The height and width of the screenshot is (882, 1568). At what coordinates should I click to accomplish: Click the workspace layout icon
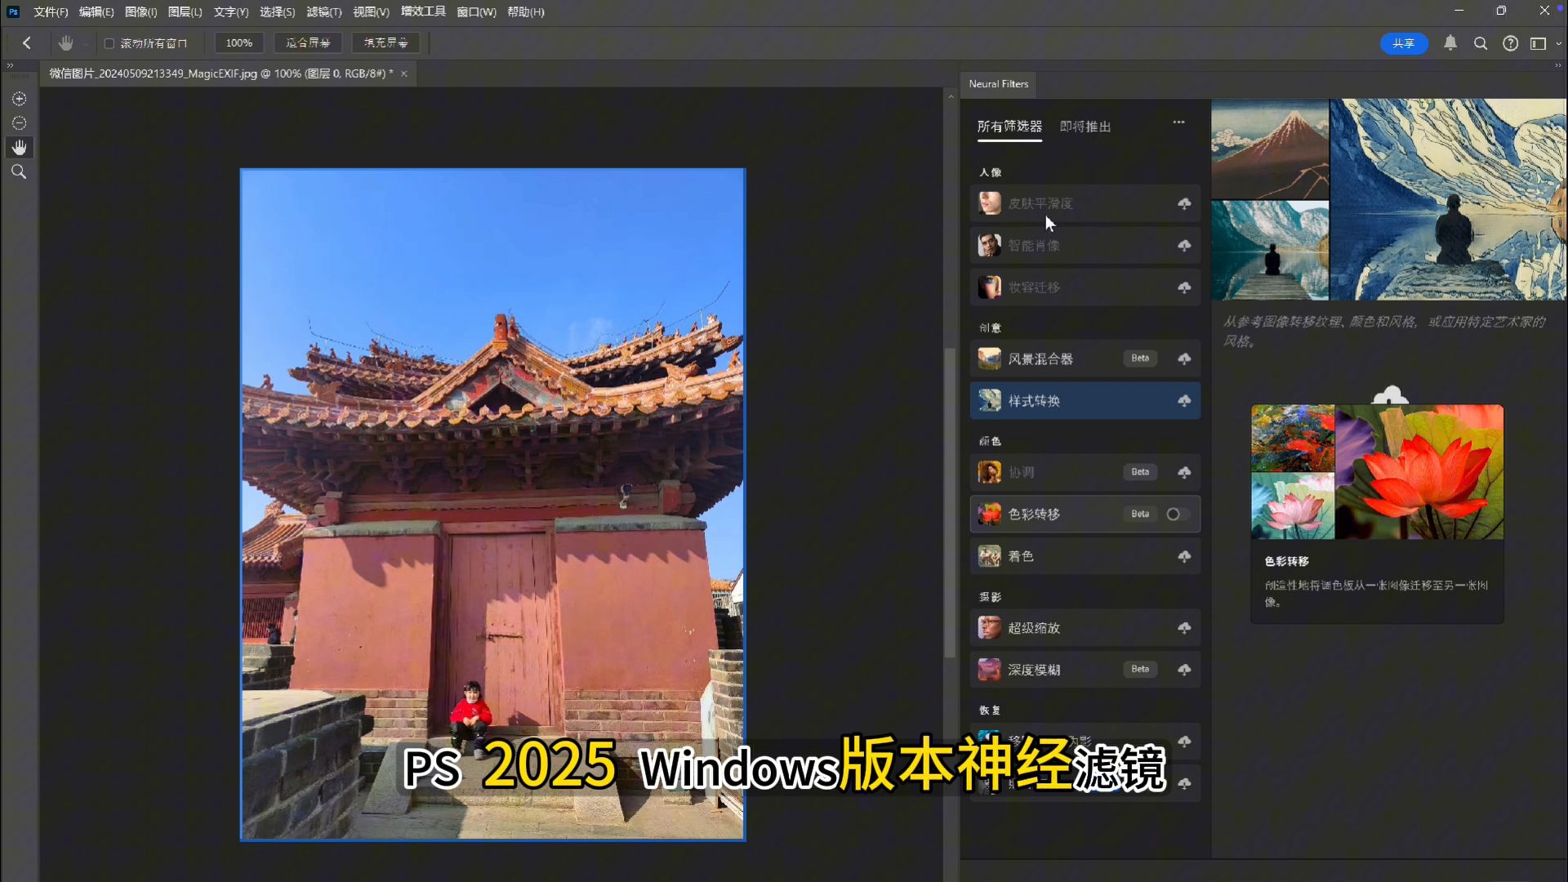pos(1539,43)
